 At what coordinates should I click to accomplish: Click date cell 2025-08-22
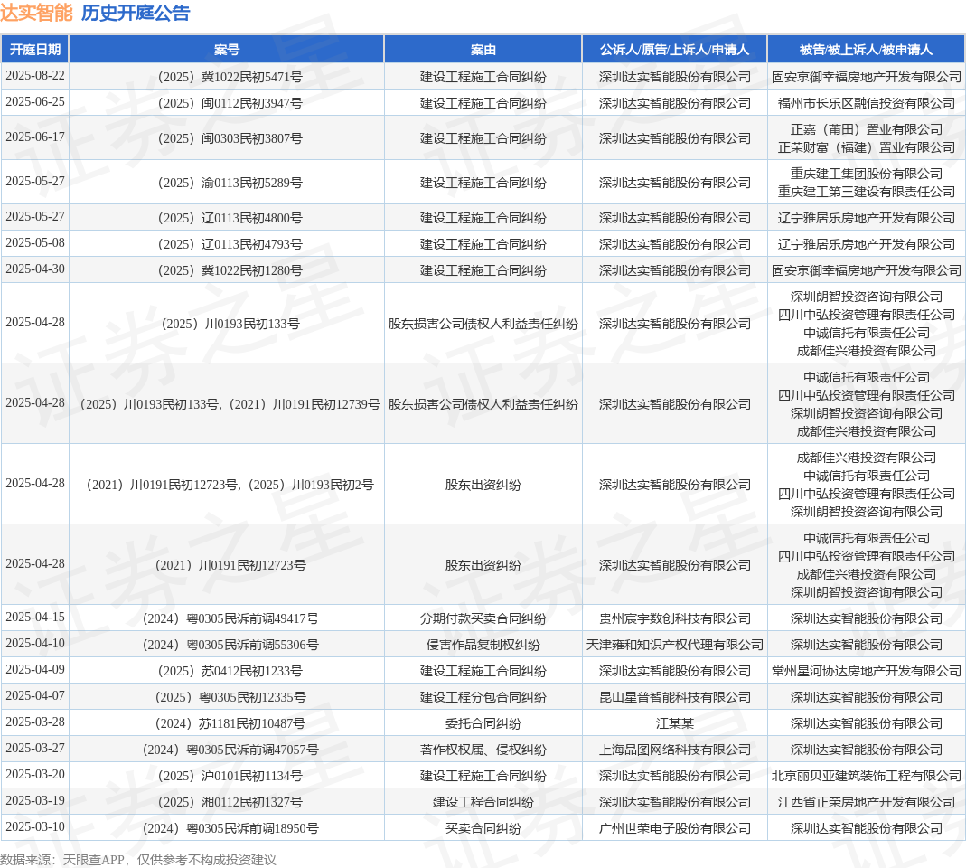tap(35, 76)
